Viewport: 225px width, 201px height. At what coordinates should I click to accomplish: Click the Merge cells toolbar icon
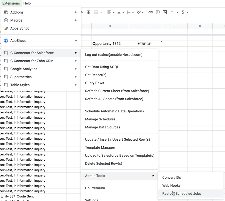pos(96,12)
